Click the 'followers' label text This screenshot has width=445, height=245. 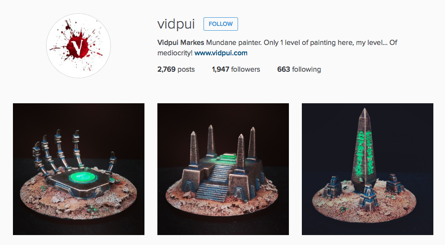coord(245,70)
